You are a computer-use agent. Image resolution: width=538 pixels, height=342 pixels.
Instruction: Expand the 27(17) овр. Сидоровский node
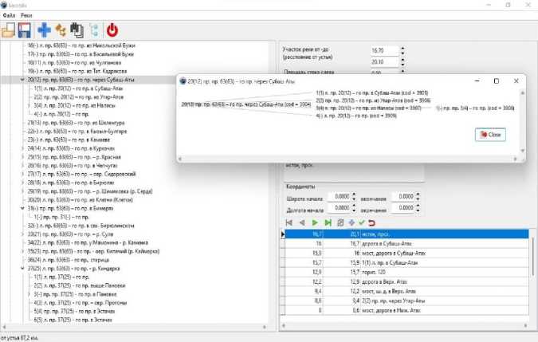[22, 174]
